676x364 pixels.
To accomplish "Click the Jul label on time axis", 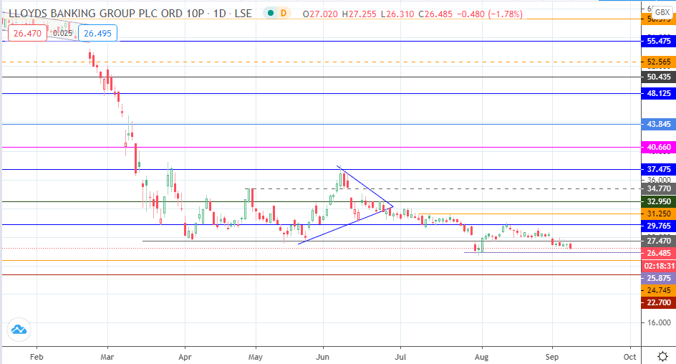I will point(400,357).
